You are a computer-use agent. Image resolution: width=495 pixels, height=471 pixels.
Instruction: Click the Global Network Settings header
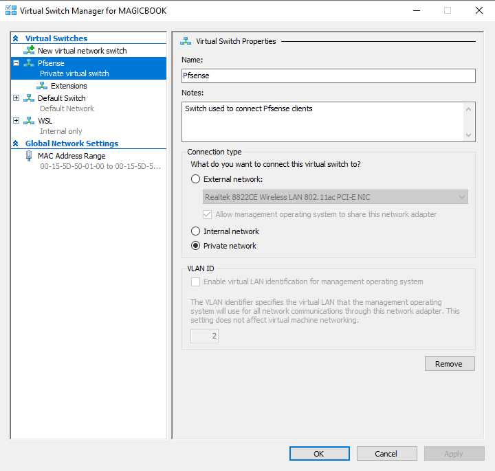[x=71, y=143]
